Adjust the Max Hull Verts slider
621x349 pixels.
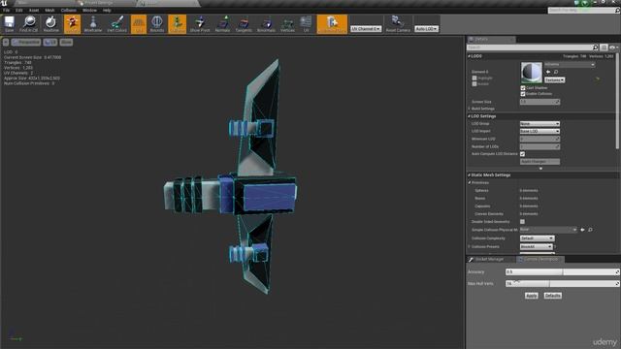pos(563,284)
